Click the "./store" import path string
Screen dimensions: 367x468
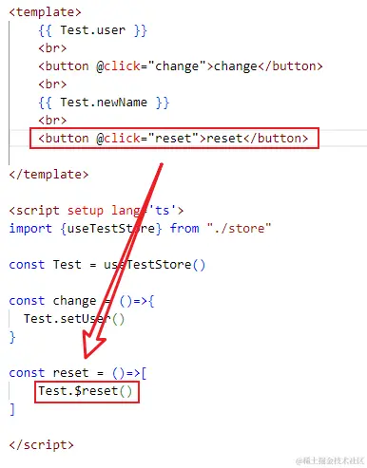[x=239, y=229]
